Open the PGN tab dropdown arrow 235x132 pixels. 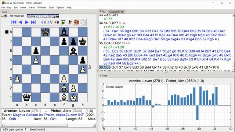point(100,12)
